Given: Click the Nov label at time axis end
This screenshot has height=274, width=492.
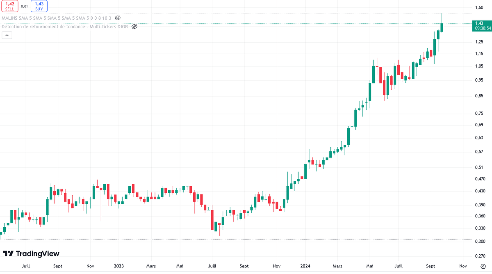Looking at the screenshot, I should coord(463,266).
